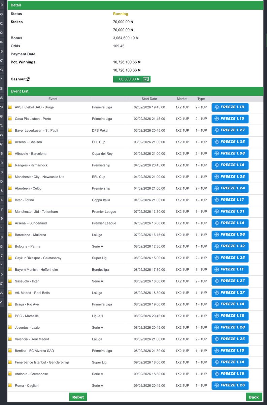267x405 pixels.
Task: Click the Back button
Action: (x=254, y=397)
